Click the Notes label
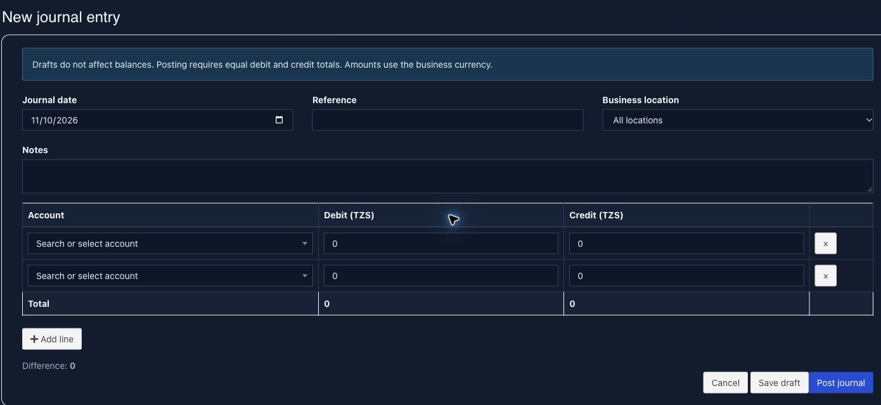The height and width of the screenshot is (405, 881). pyautogui.click(x=35, y=150)
